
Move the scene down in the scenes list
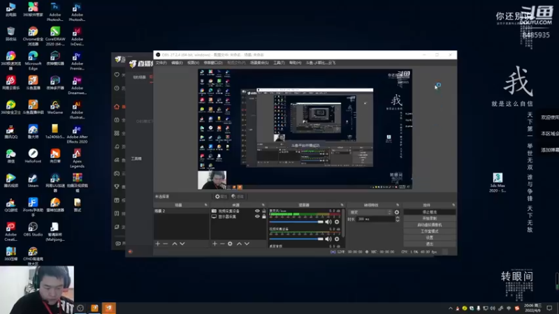182,244
